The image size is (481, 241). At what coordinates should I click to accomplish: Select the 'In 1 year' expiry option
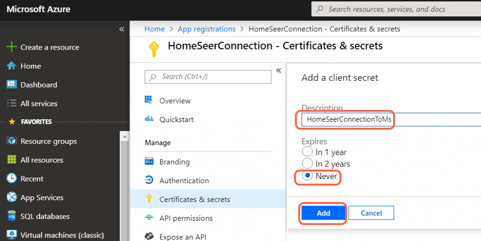point(307,152)
